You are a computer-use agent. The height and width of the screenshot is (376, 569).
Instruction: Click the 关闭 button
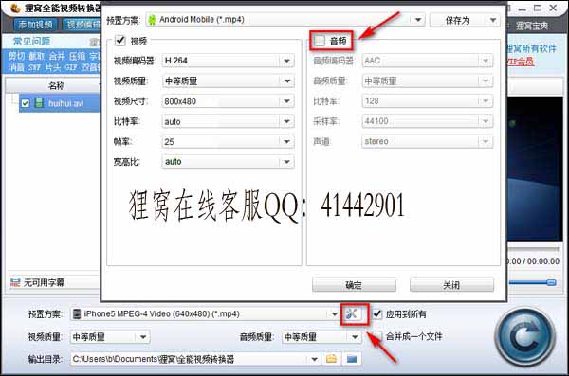[451, 285]
